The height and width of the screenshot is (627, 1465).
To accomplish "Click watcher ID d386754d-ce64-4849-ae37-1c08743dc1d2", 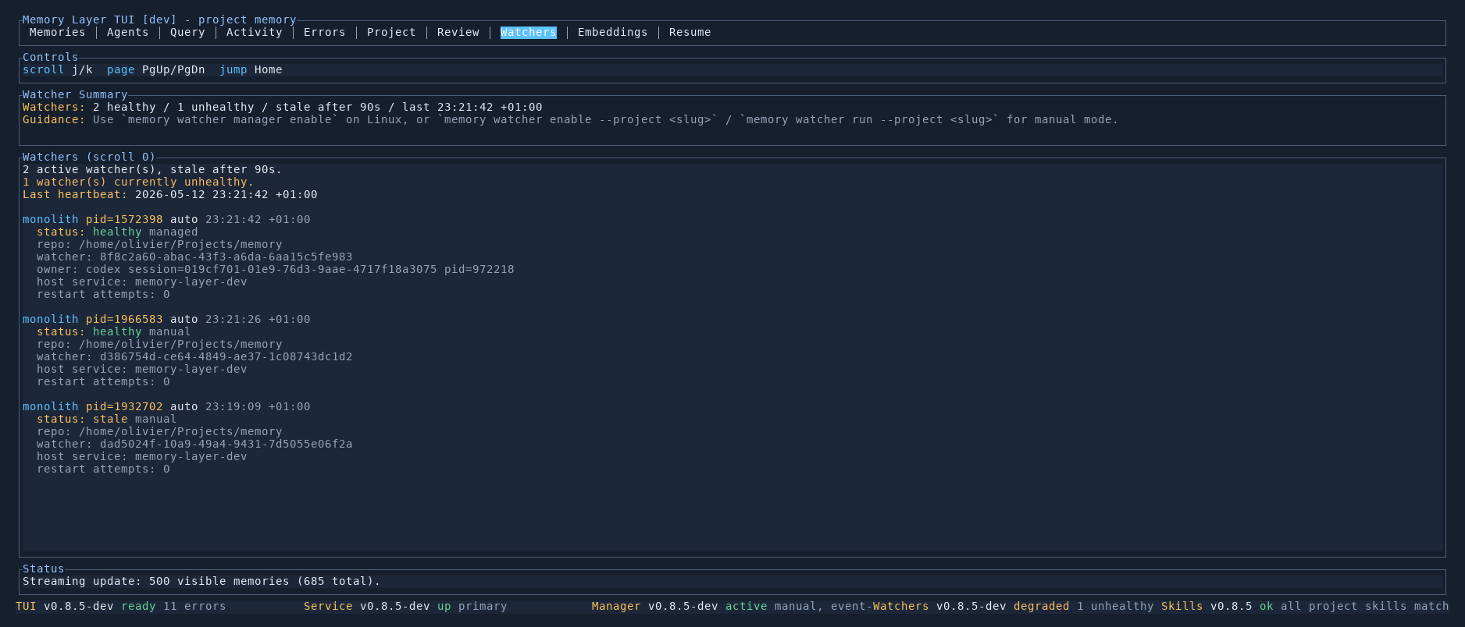I will coord(226,356).
